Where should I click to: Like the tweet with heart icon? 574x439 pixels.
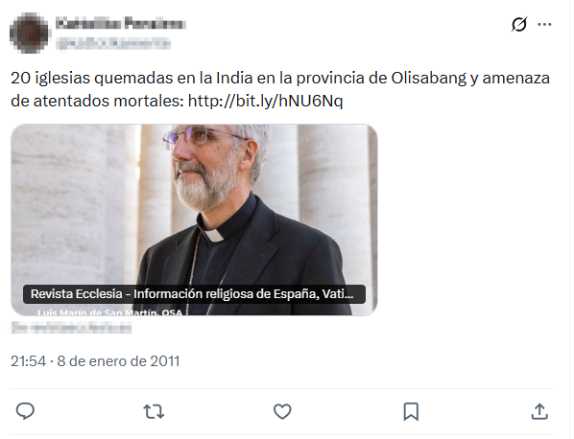point(282,411)
